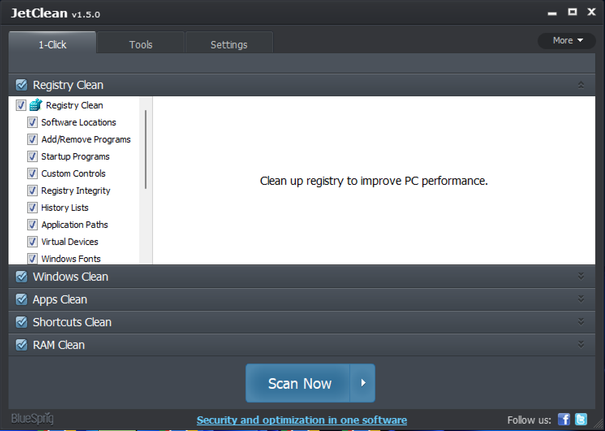Maximize the JetClean window
This screenshot has width=605, height=431.
(x=573, y=12)
